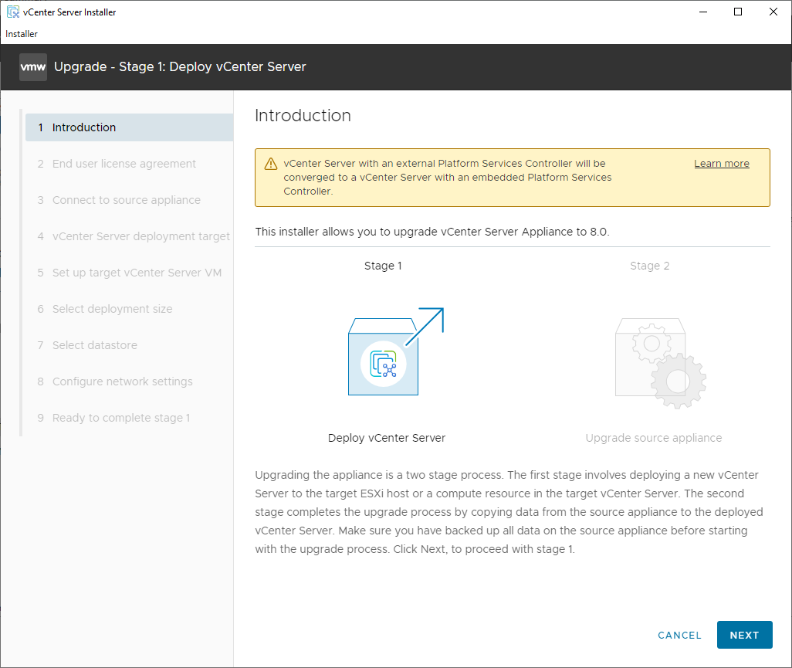Open the Learn more link
This screenshot has height=668, width=792.
(x=721, y=164)
